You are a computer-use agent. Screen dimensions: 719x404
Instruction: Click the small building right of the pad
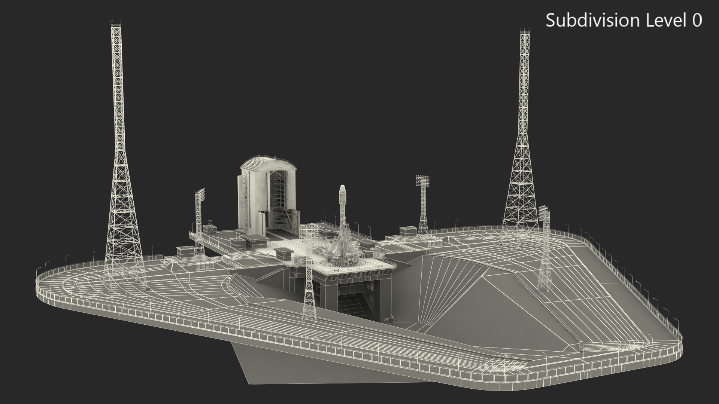pyautogui.click(x=407, y=231)
